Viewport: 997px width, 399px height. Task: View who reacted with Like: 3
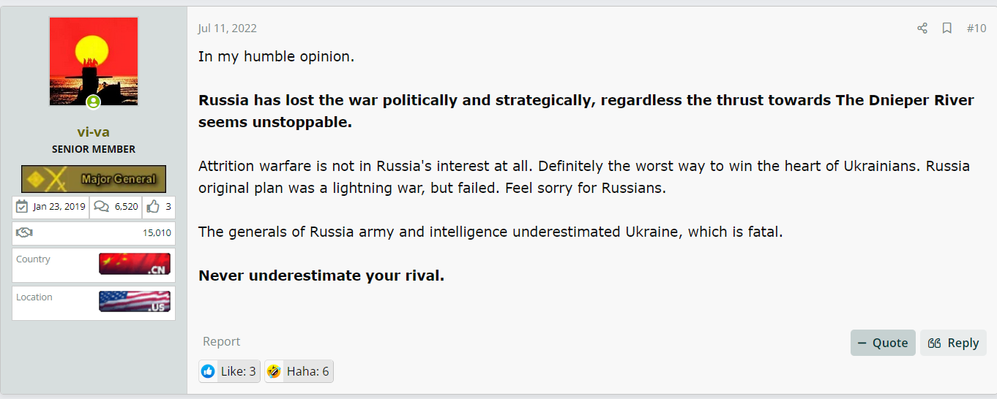(x=229, y=371)
